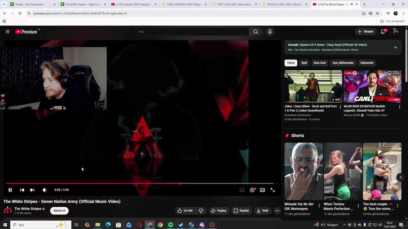Select the Size özel filter chip
The height and width of the screenshot is (229, 408).
[x=320, y=63]
